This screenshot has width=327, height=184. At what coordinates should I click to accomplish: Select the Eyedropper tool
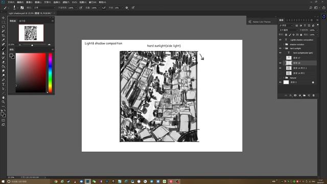4,40
